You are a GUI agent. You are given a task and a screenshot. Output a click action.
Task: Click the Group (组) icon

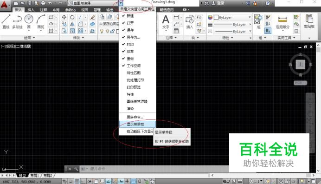click(x=258, y=22)
